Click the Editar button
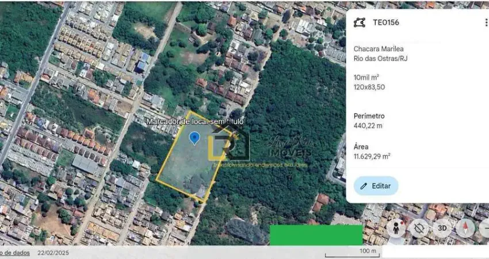The width and height of the screenshot is (489, 259). click(x=376, y=186)
